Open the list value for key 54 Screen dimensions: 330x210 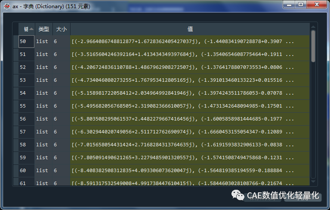(x=190, y=93)
